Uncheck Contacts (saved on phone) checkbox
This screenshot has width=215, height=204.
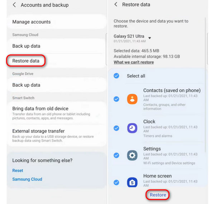point(116,99)
